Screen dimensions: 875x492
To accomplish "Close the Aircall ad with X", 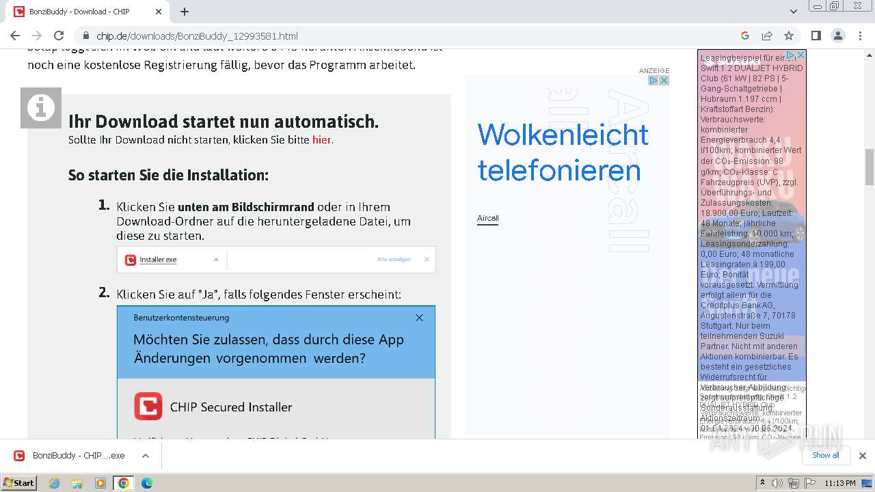I will (664, 80).
